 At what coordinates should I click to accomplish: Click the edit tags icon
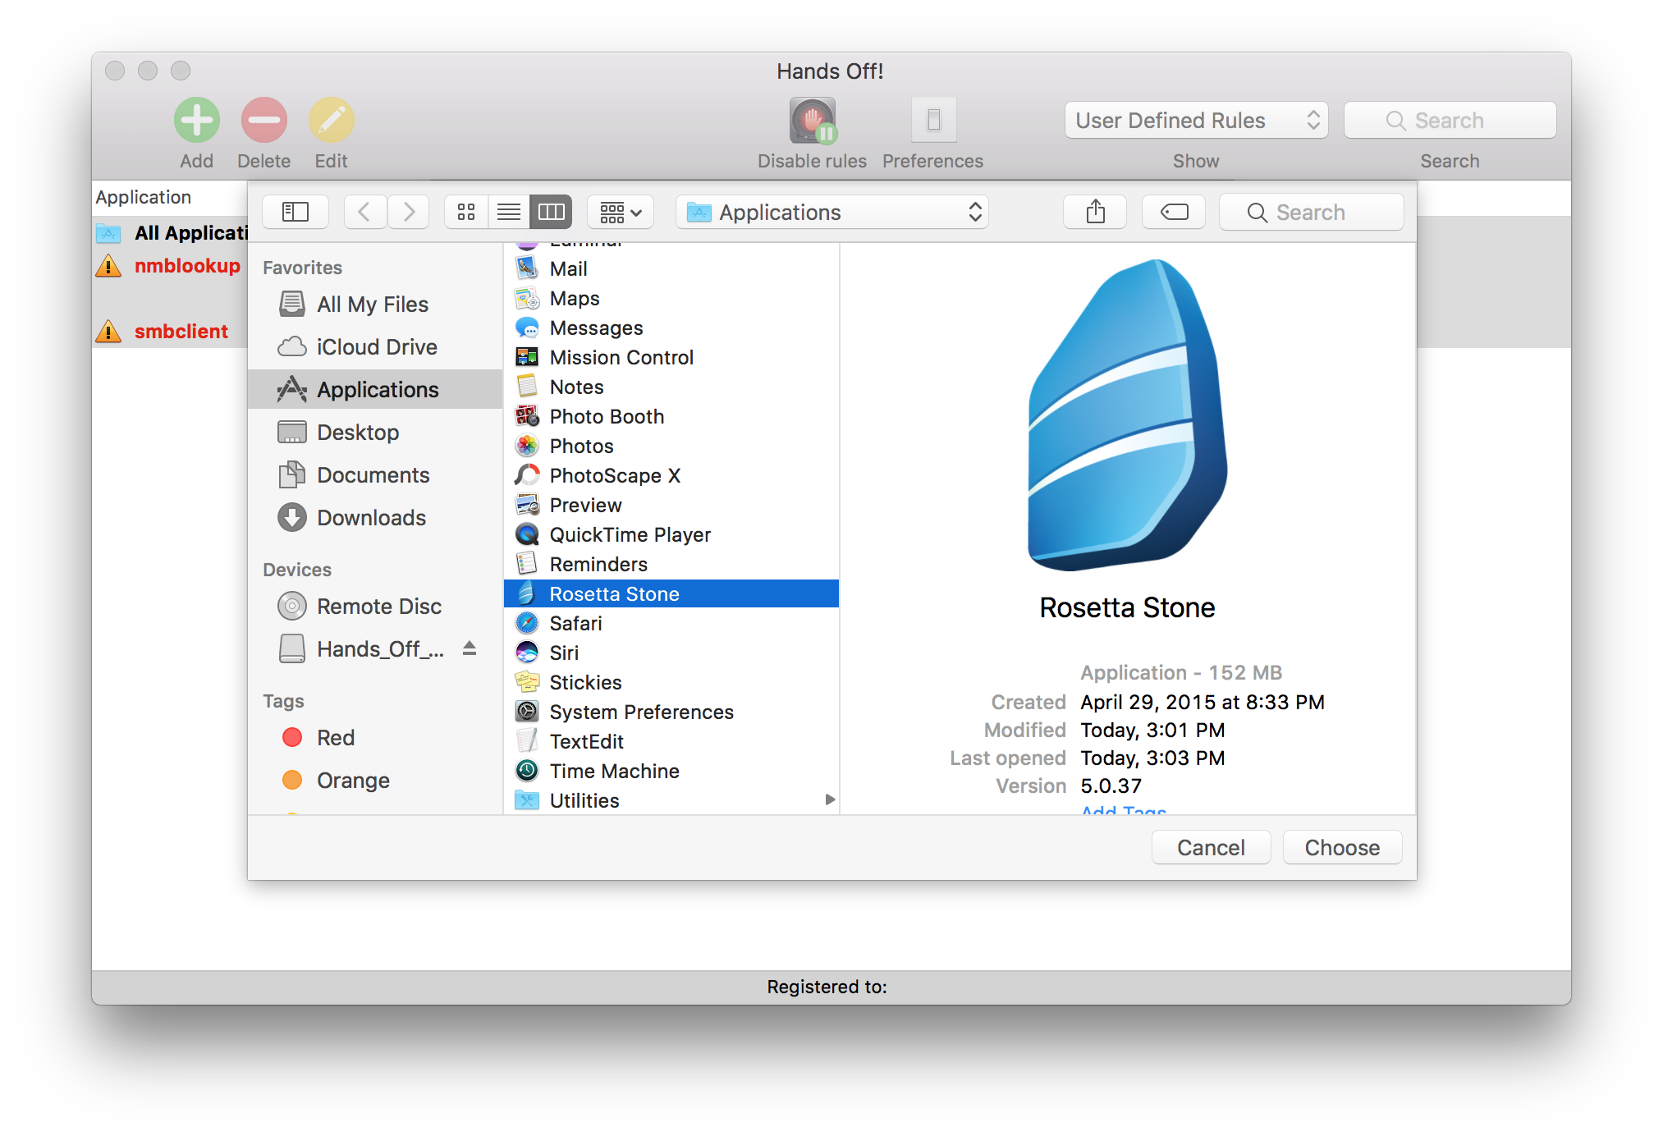pyautogui.click(x=1174, y=213)
